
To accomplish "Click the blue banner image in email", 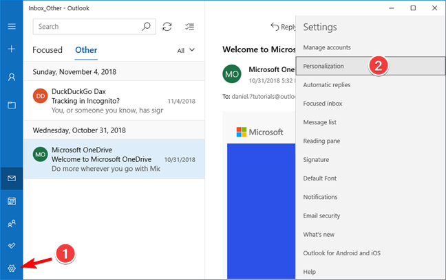I will click(261, 211).
